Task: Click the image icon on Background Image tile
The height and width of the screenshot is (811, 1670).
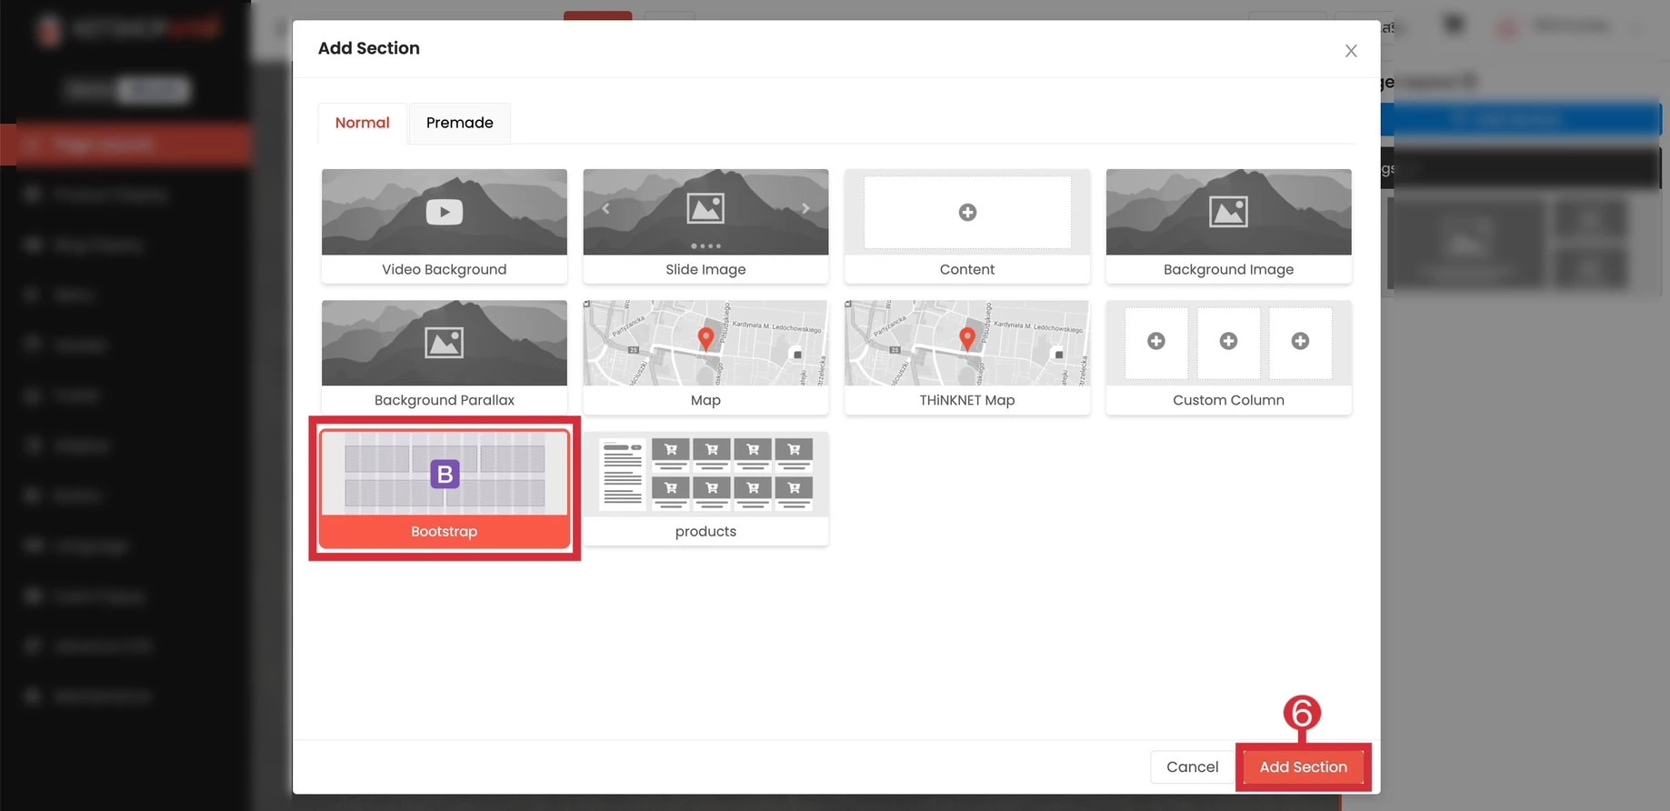Action: (x=1228, y=212)
